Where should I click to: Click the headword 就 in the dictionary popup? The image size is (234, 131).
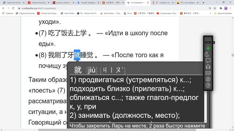78,70
